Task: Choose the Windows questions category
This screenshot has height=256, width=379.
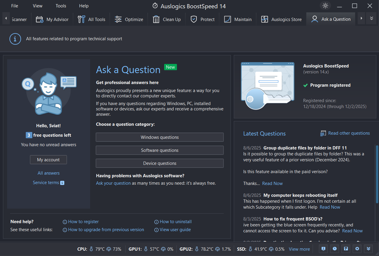Action: point(159,137)
